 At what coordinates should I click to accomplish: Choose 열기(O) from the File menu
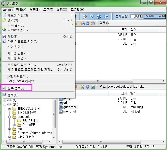(38, 20)
